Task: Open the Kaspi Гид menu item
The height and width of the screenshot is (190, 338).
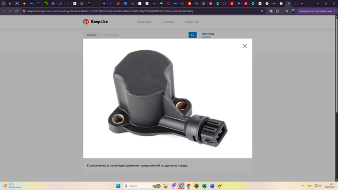Action: (x=192, y=22)
